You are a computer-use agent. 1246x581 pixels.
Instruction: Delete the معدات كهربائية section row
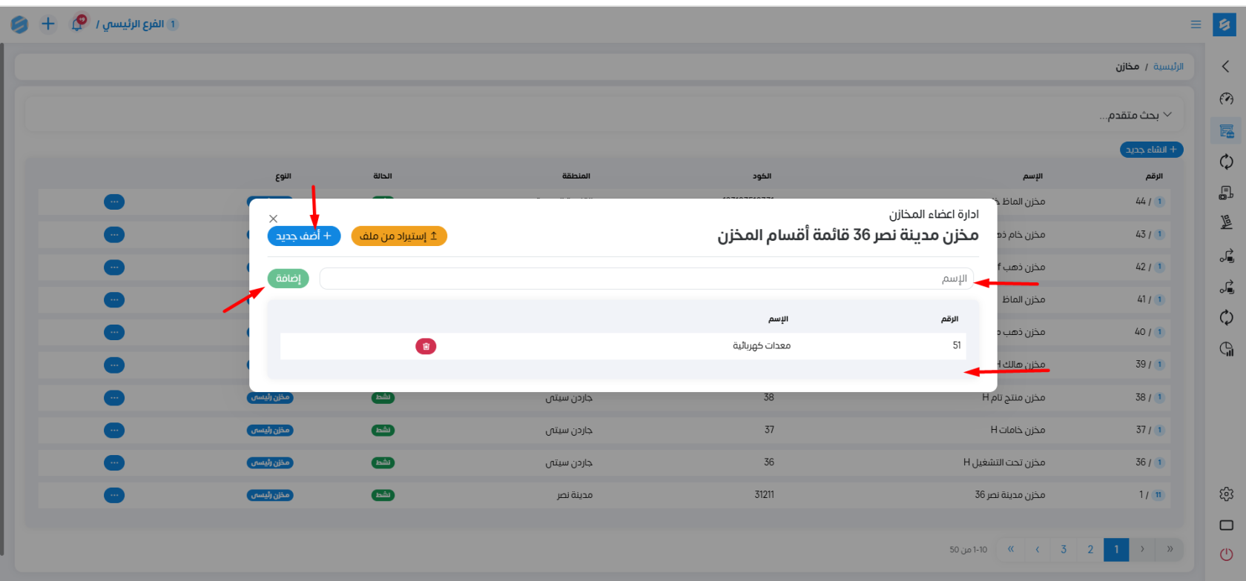pos(426,346)
